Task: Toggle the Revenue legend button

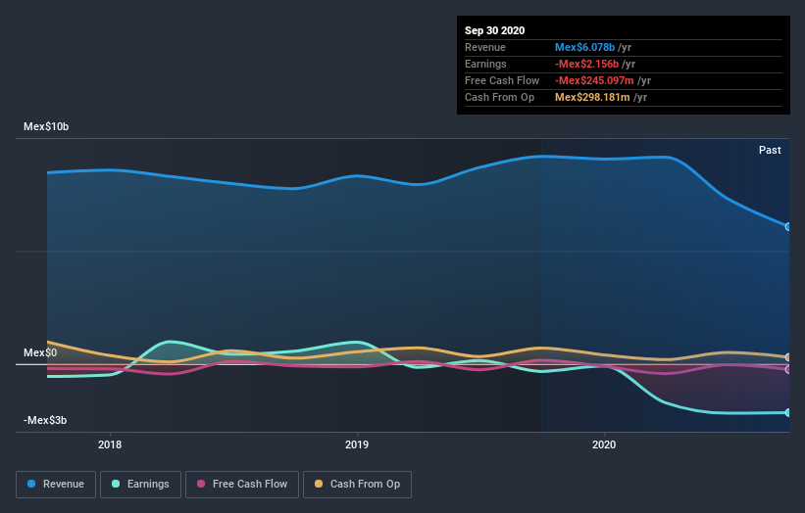Action: [x=56, y=485]
